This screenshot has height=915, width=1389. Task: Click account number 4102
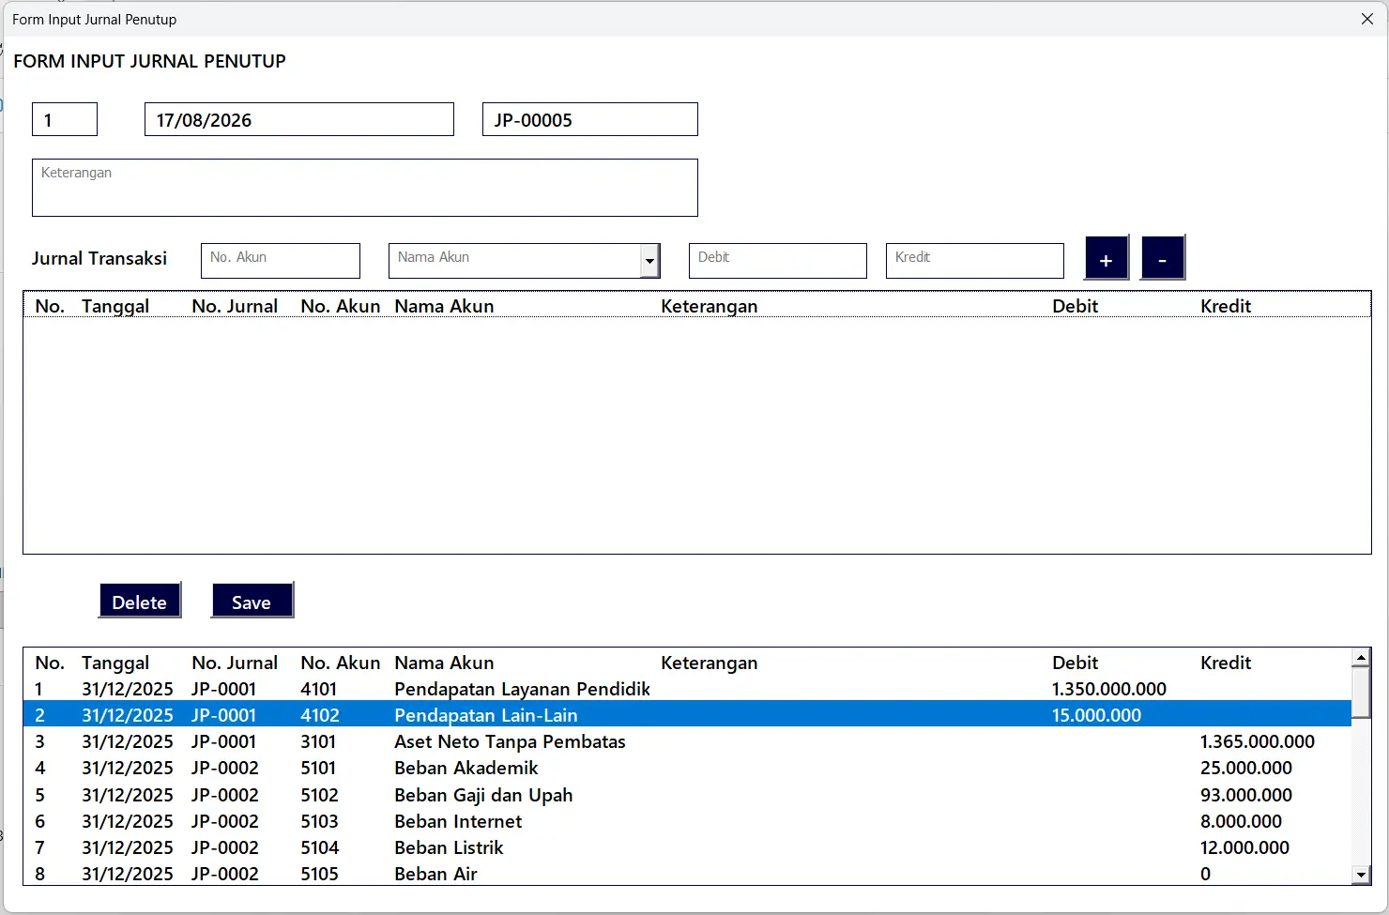pos(320,715)
